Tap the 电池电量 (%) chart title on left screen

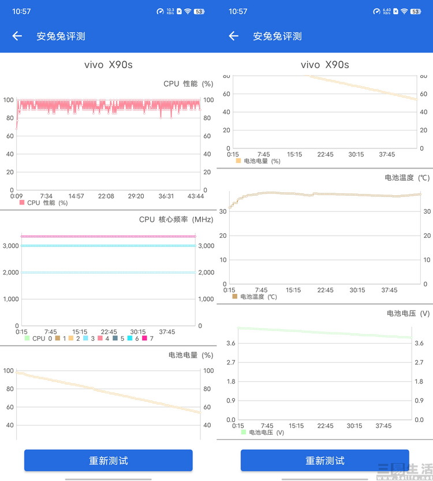pyautogui.click(x=191, y=355)
